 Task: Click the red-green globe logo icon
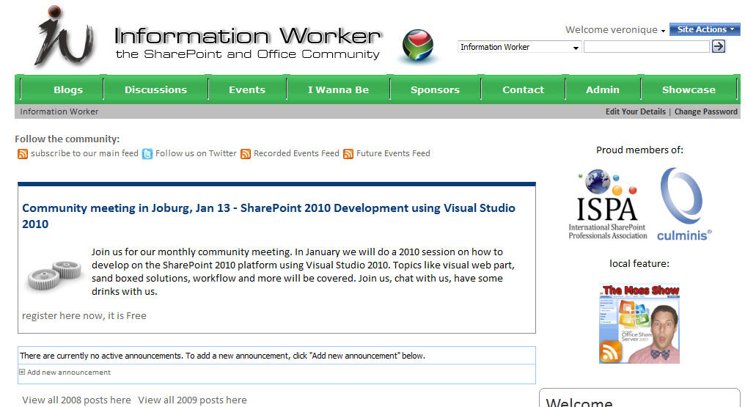click(x=418, y=45)
